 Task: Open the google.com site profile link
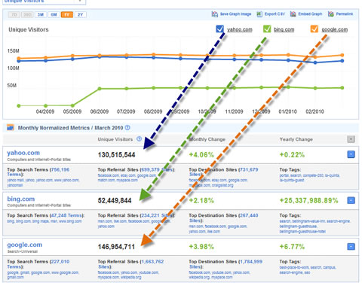pyautogui.click(x=25, y=245)
